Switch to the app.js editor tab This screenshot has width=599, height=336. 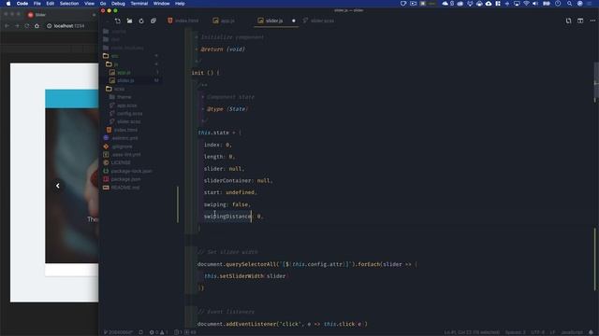pyautogui.click(x=224, y=21)
